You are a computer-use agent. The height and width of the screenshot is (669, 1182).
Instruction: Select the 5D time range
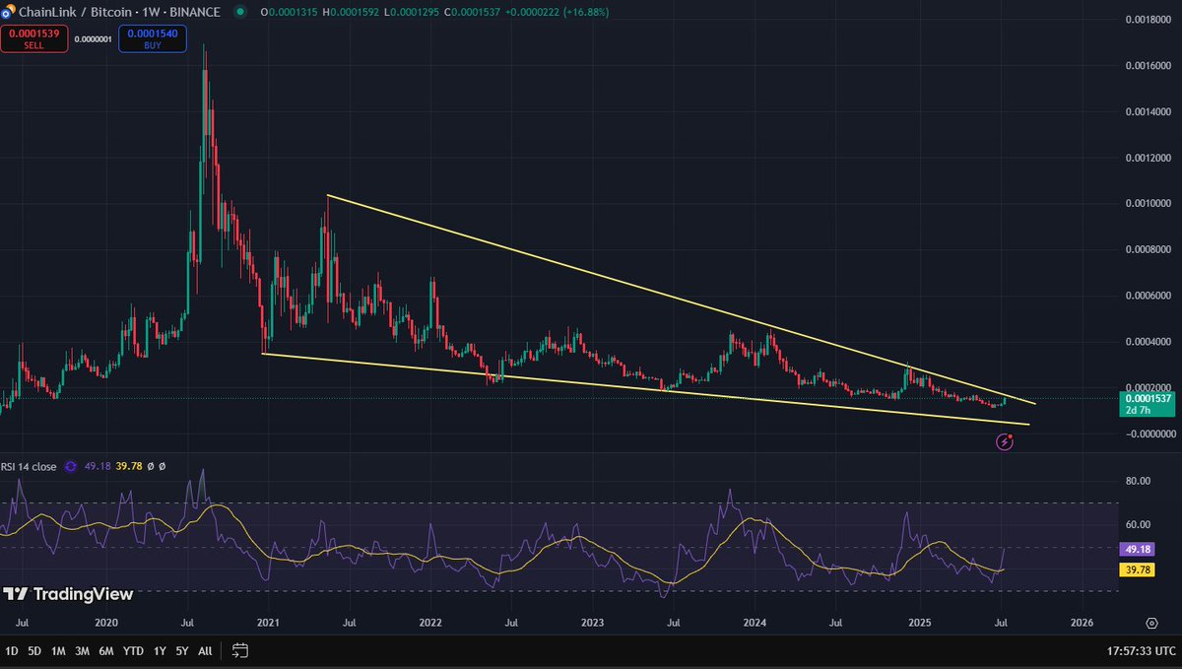[x=34, y=651]
